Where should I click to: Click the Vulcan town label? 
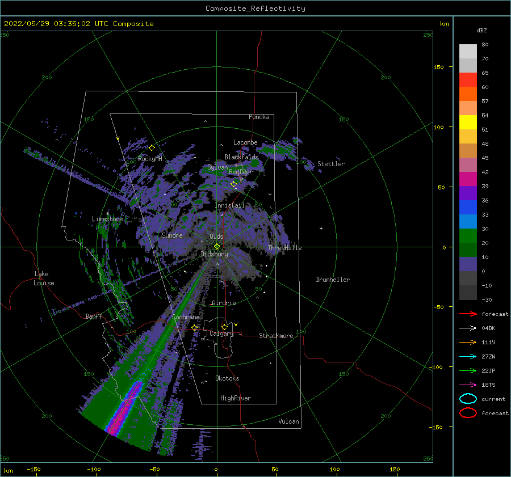point(288,421)
